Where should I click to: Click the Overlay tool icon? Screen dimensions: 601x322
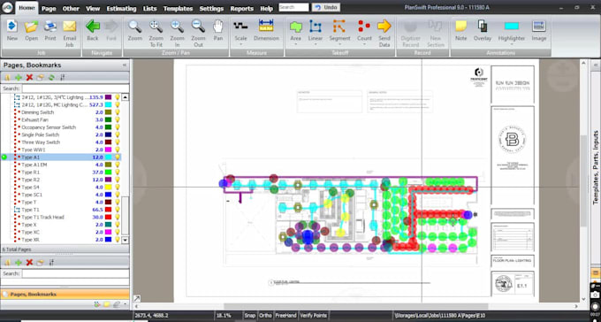[x=483, y=27]
